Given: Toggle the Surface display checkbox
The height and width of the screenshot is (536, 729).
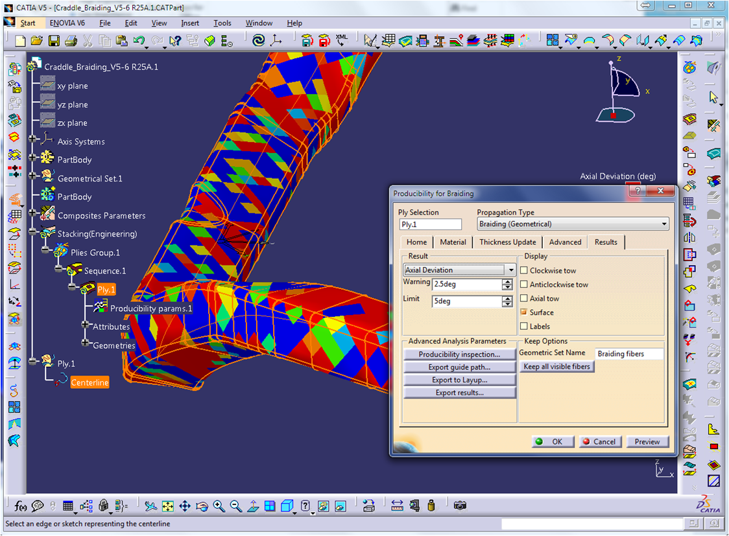Looking at the screenshot, I should coord(524,312).
